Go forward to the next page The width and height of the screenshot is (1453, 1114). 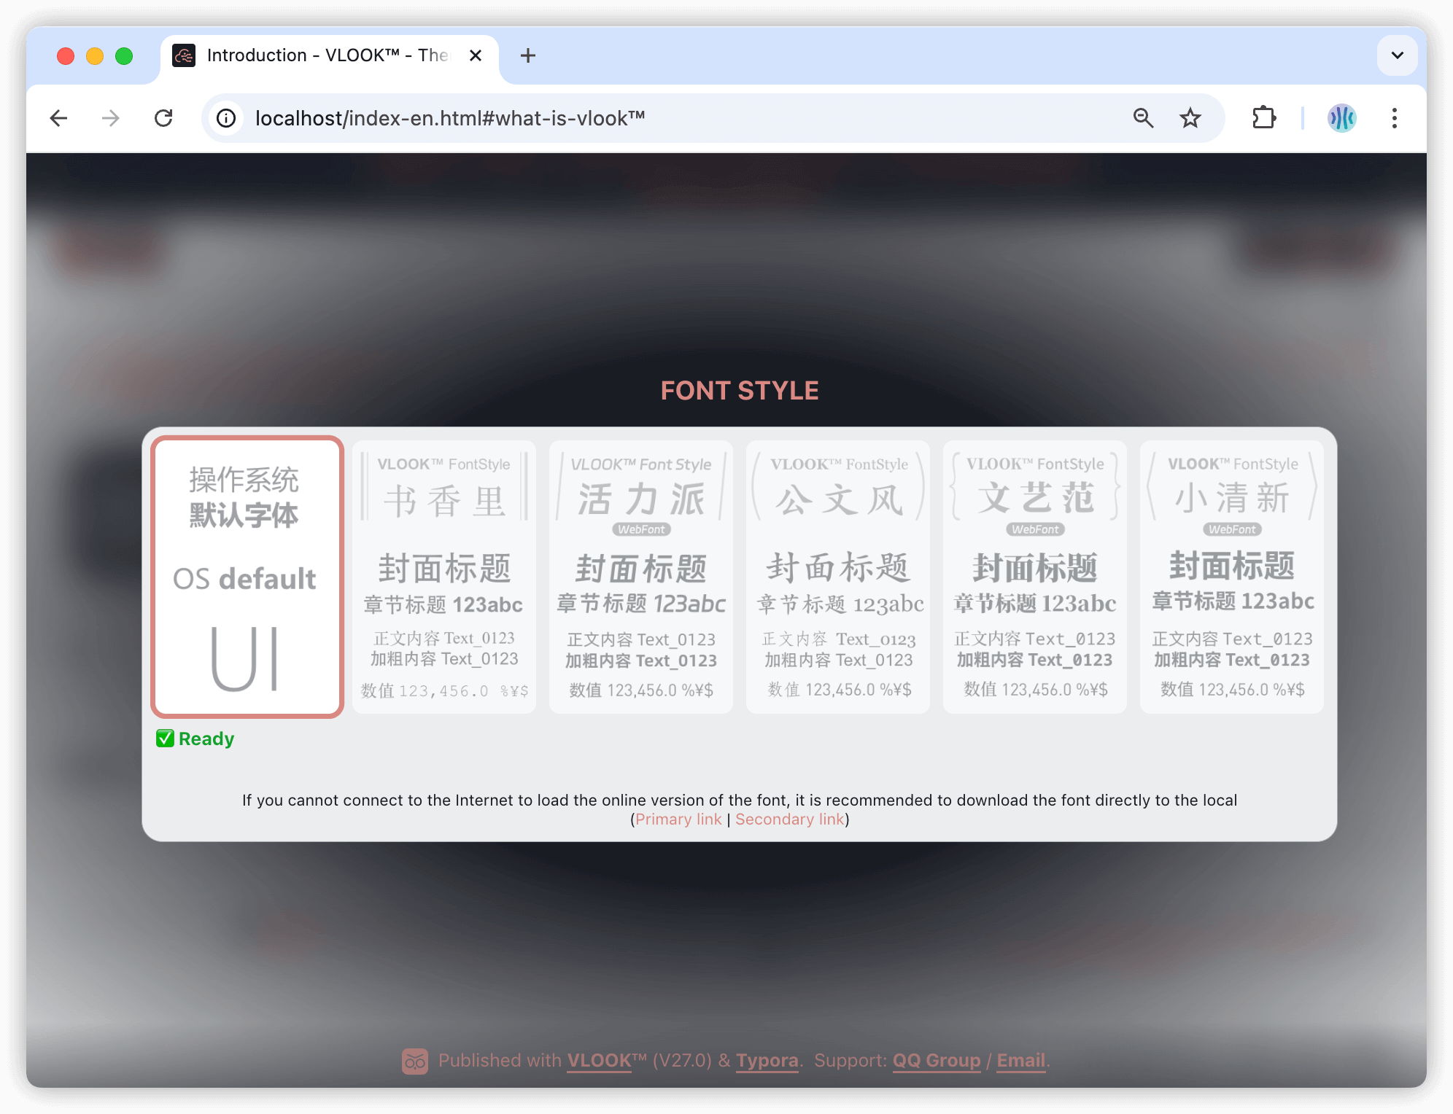click(111, 118)
